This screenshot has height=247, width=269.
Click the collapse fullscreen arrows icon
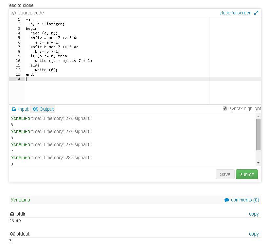[x=256, y=13]
